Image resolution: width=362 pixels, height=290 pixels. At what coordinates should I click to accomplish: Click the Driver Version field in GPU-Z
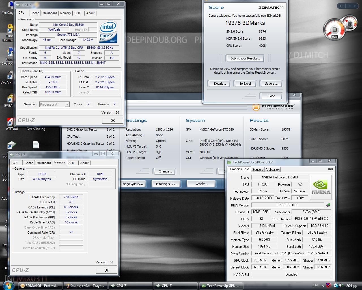(291, 253)
